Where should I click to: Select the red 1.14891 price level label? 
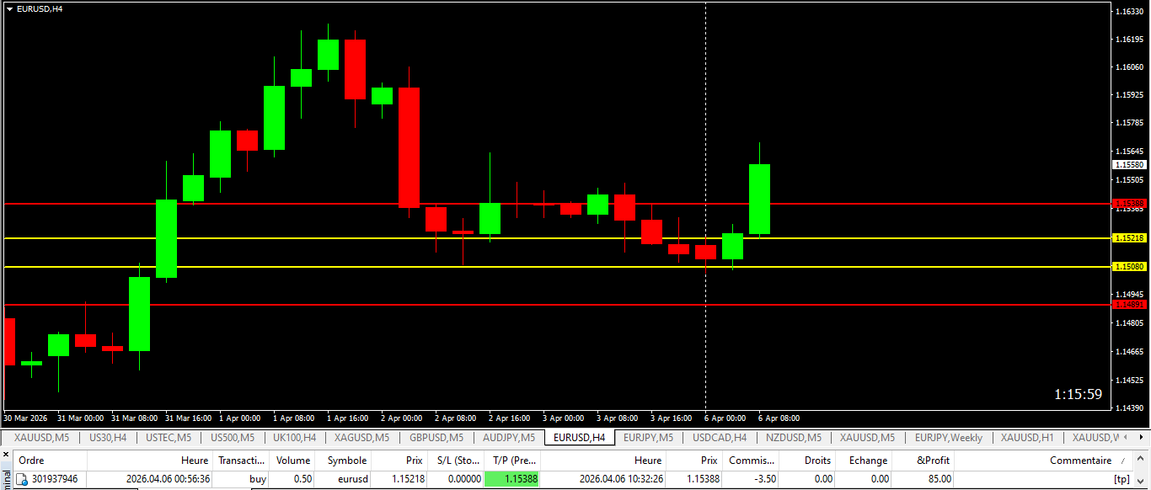point(1129,304)
